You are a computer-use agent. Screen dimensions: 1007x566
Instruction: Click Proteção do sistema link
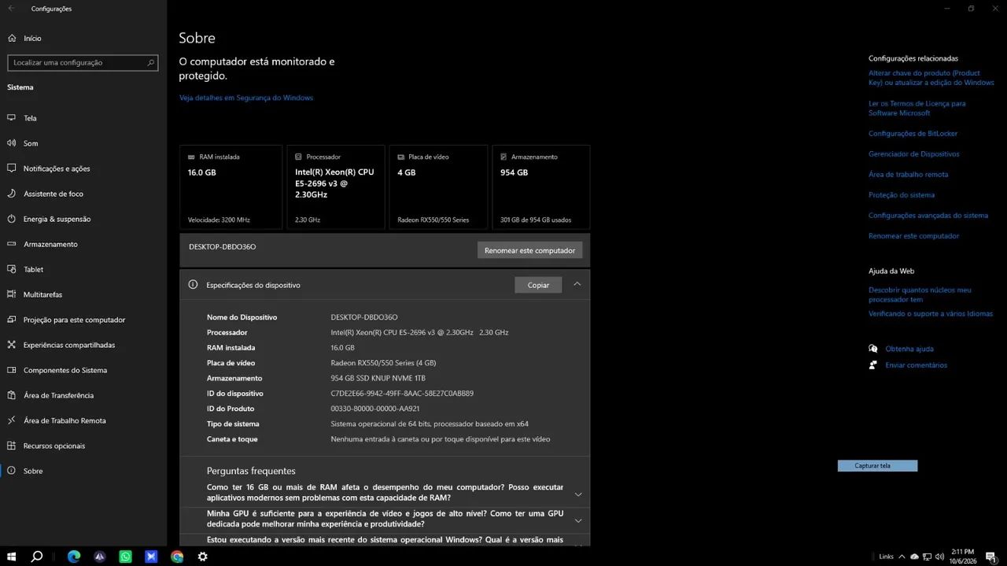click(x=902, y=194)
